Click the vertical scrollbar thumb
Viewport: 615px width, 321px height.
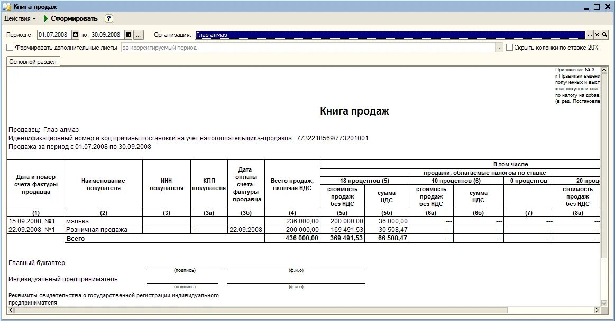pos(604,166)
